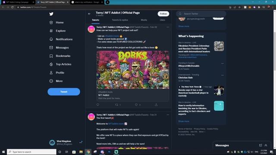Retweet the Feb 28 tweet

coord(116,105)
